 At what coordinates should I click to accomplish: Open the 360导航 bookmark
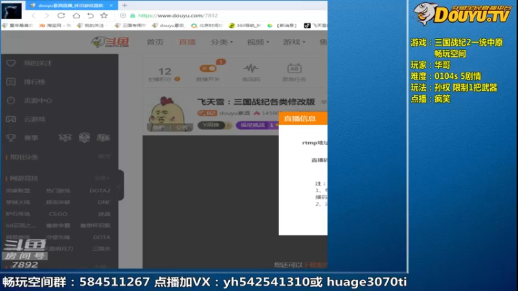(245, 25)
